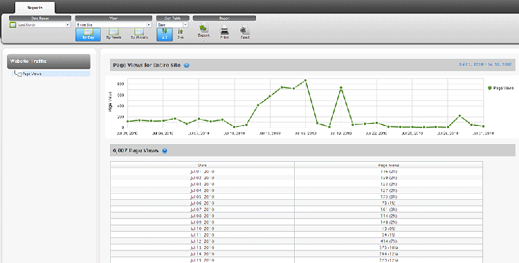Open the Last Month date range dropdown
This screenshot has width=519, height=263.
pos(44,25)
